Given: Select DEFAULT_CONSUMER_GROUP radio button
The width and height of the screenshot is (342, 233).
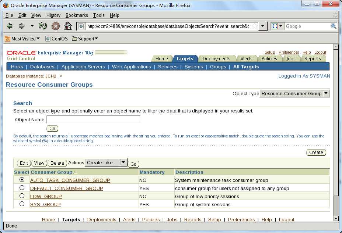Looking at the screenshot, I should tap(22, 188).
